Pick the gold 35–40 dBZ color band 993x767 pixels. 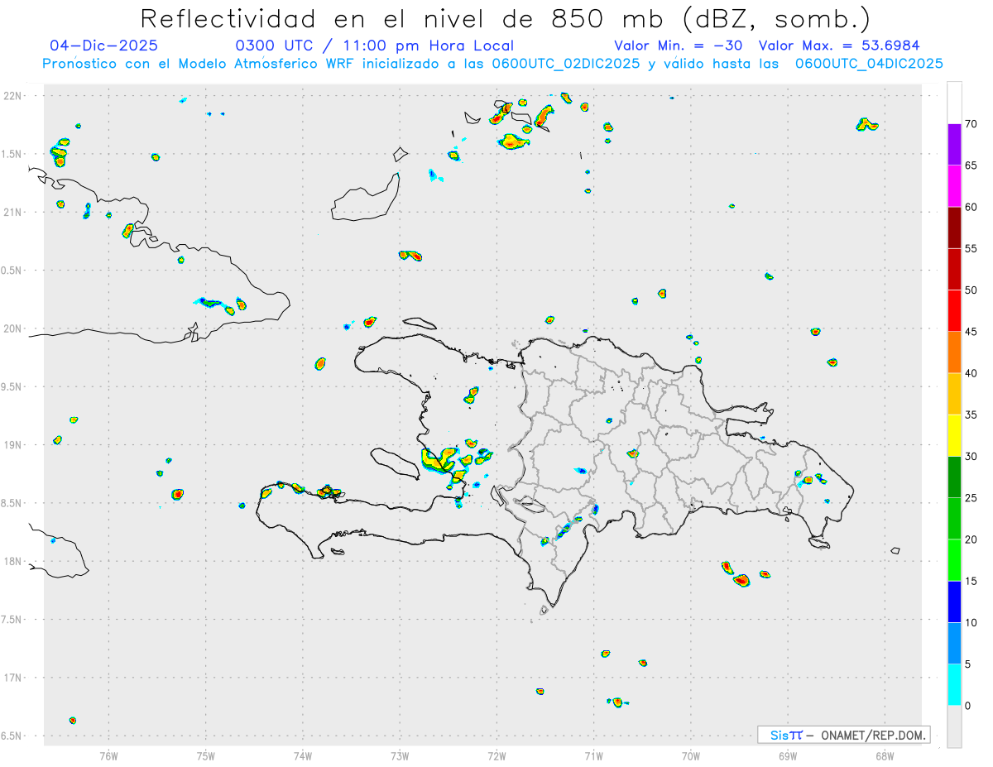tap(954, 394)
